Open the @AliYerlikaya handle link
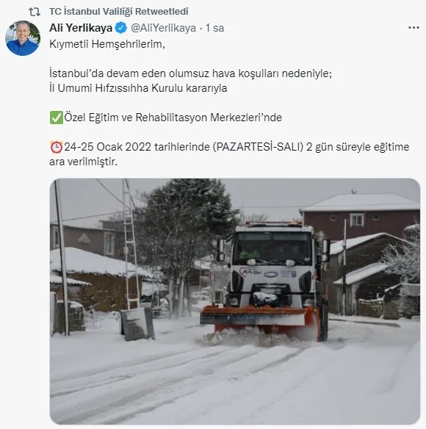The image size is (426, 429). pyautogui.click(x=163, y=28)
